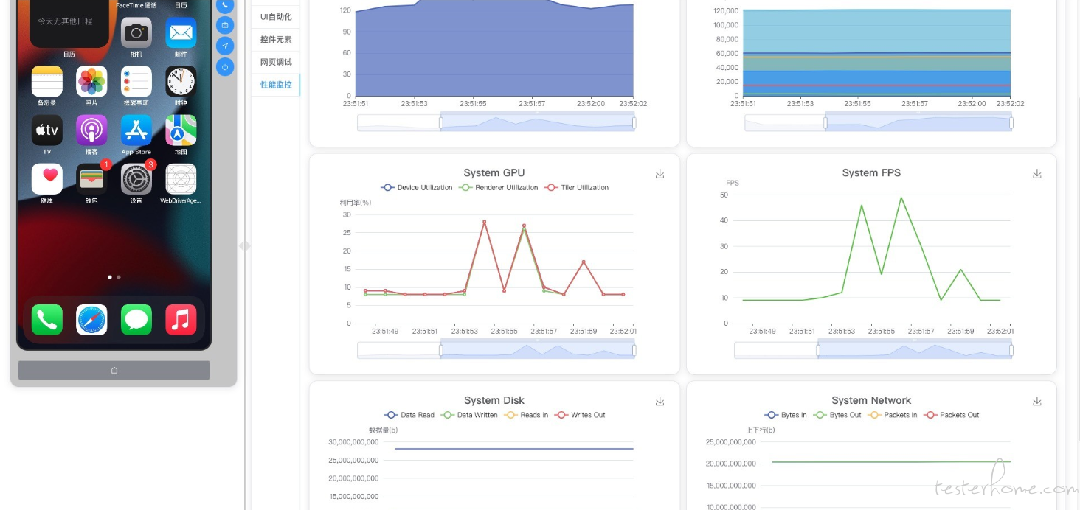This screenshot has width=1080, height=510.
Task: Download the System Network chart
Action: point(1036,401)
